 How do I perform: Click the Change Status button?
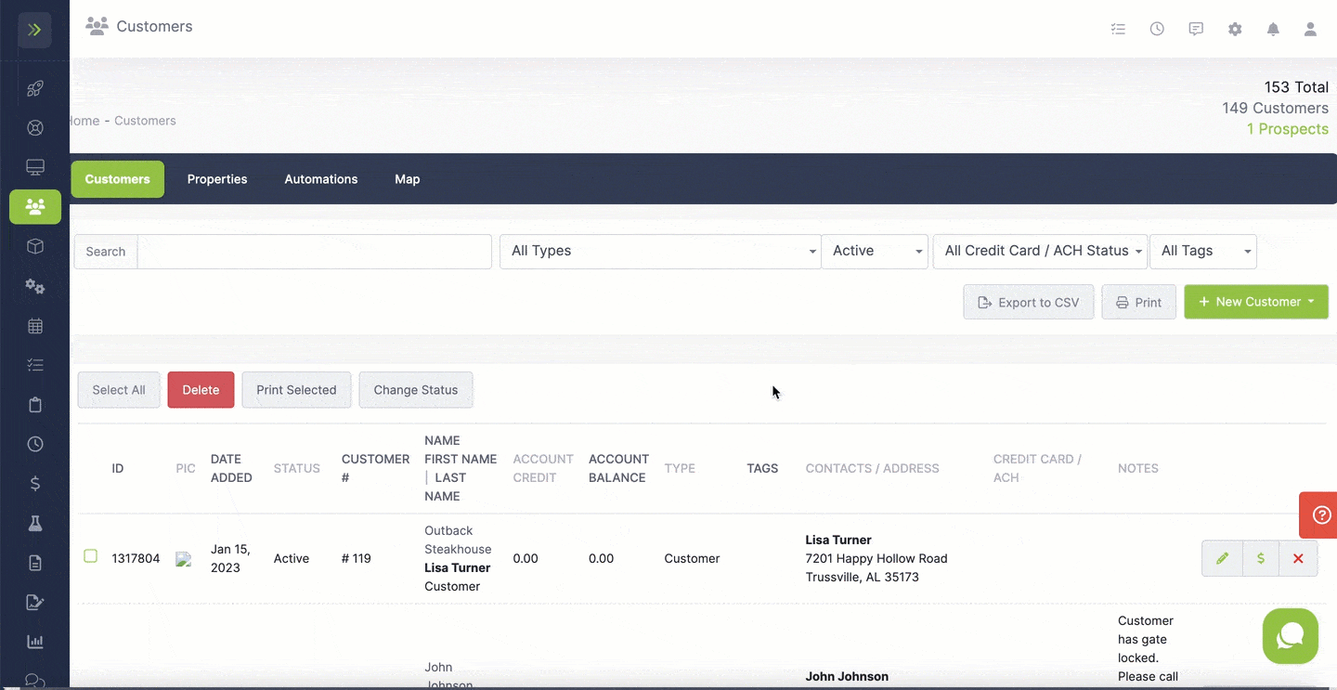[416, 390]
